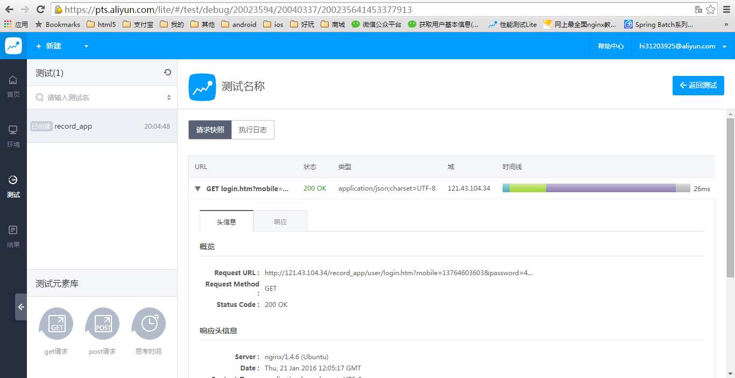The height and width of the screenshot is (378, 735).
Task: Click the 新建 button
Action: pos(48,46)
